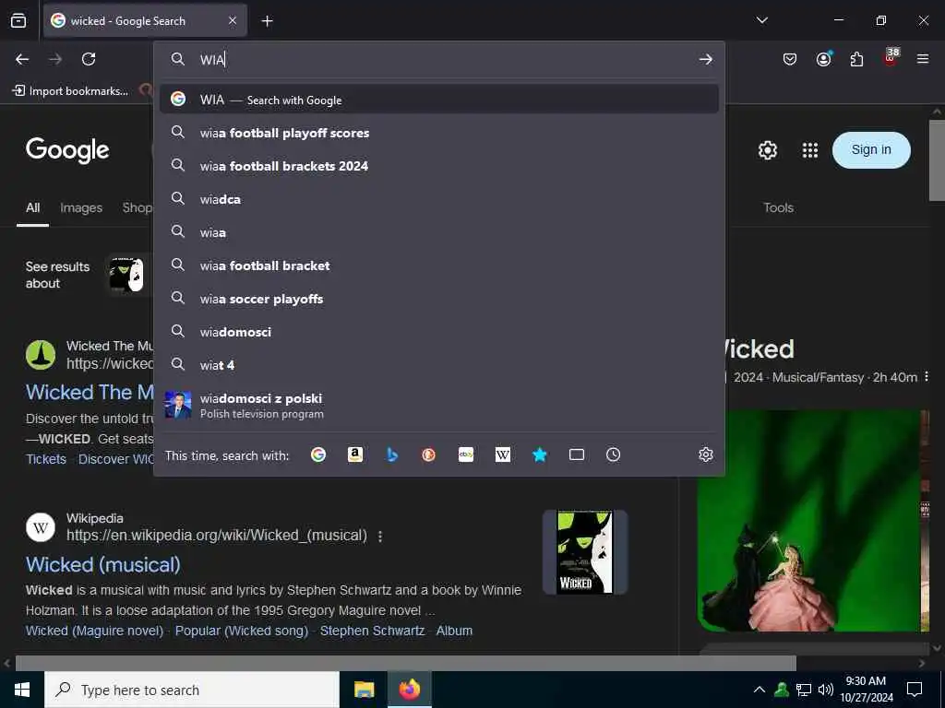
Task: Show hidden system tray icons chevron
Action: click(x=760, y=690)
